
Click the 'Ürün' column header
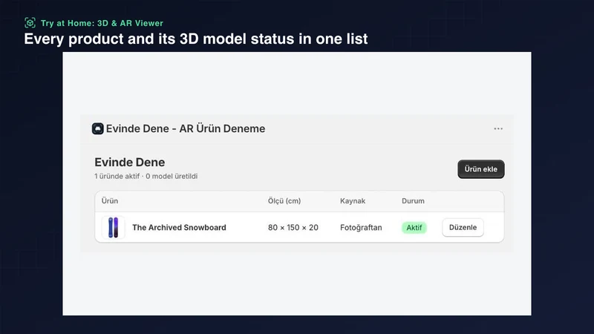pyautogui.click(x=110, y=201)
